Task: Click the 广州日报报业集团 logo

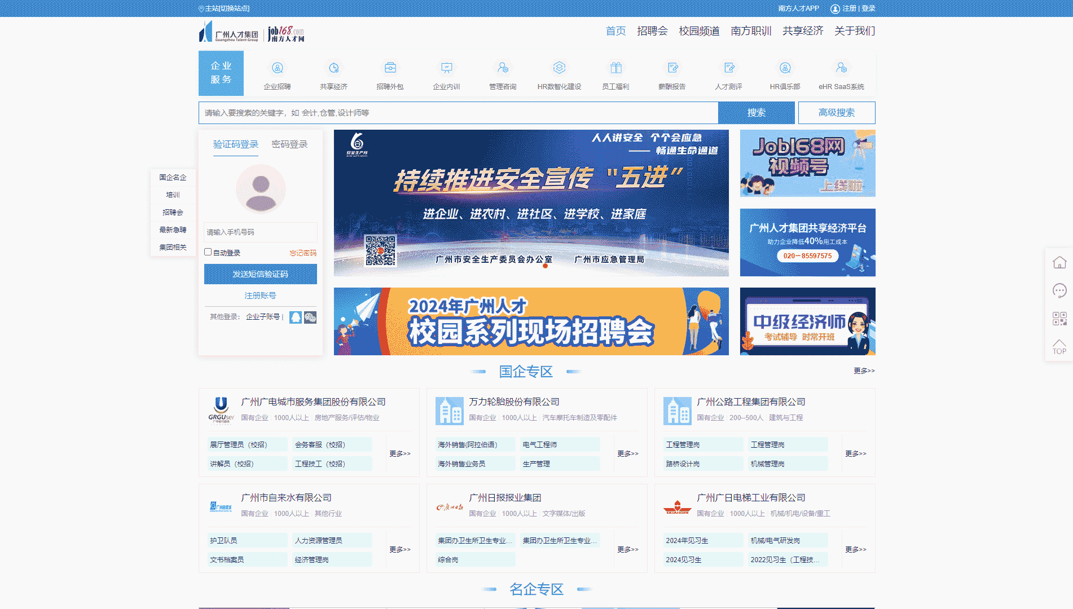Action: [450, 507]
